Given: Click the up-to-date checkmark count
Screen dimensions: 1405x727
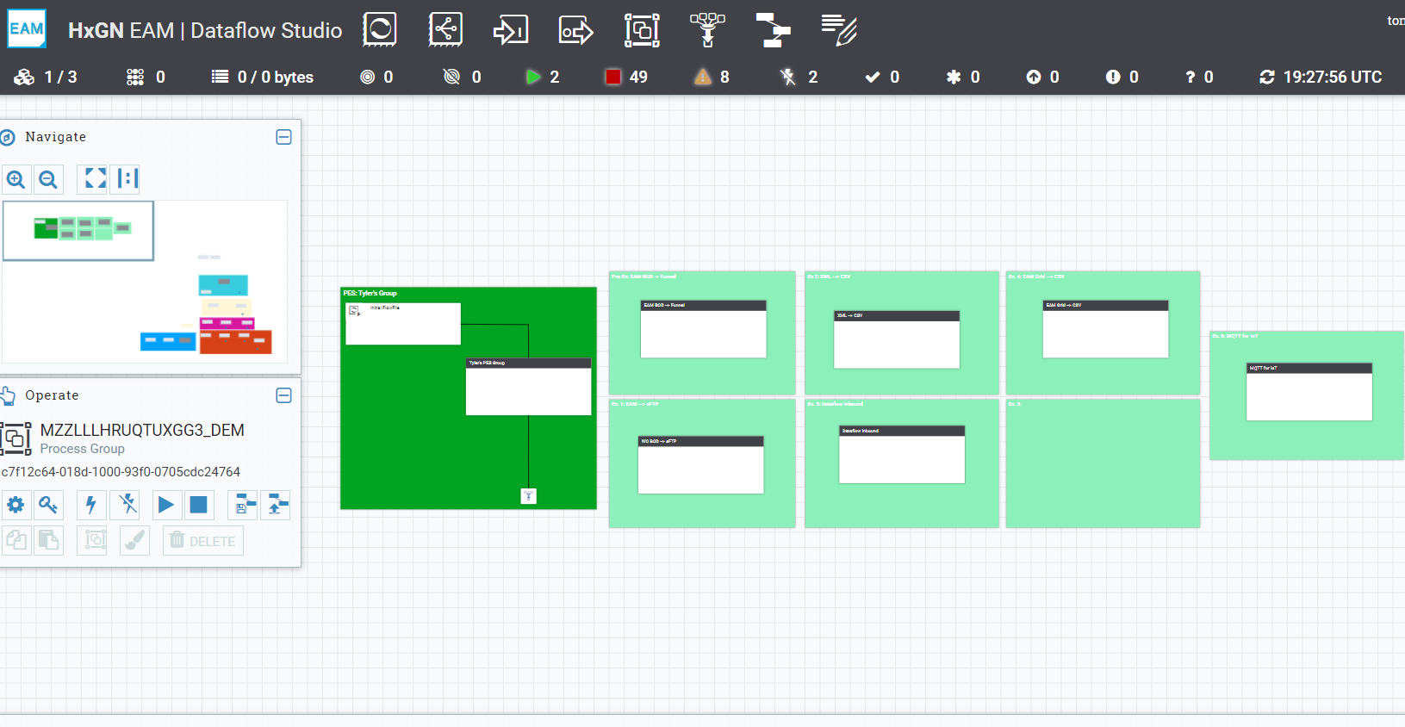Looking at the screenshot, I should point(882,77).
